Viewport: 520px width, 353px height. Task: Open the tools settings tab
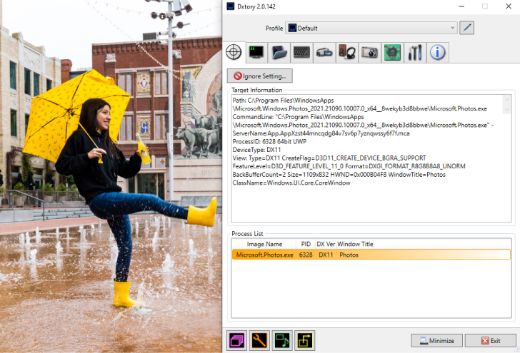(x=415, y=52)
